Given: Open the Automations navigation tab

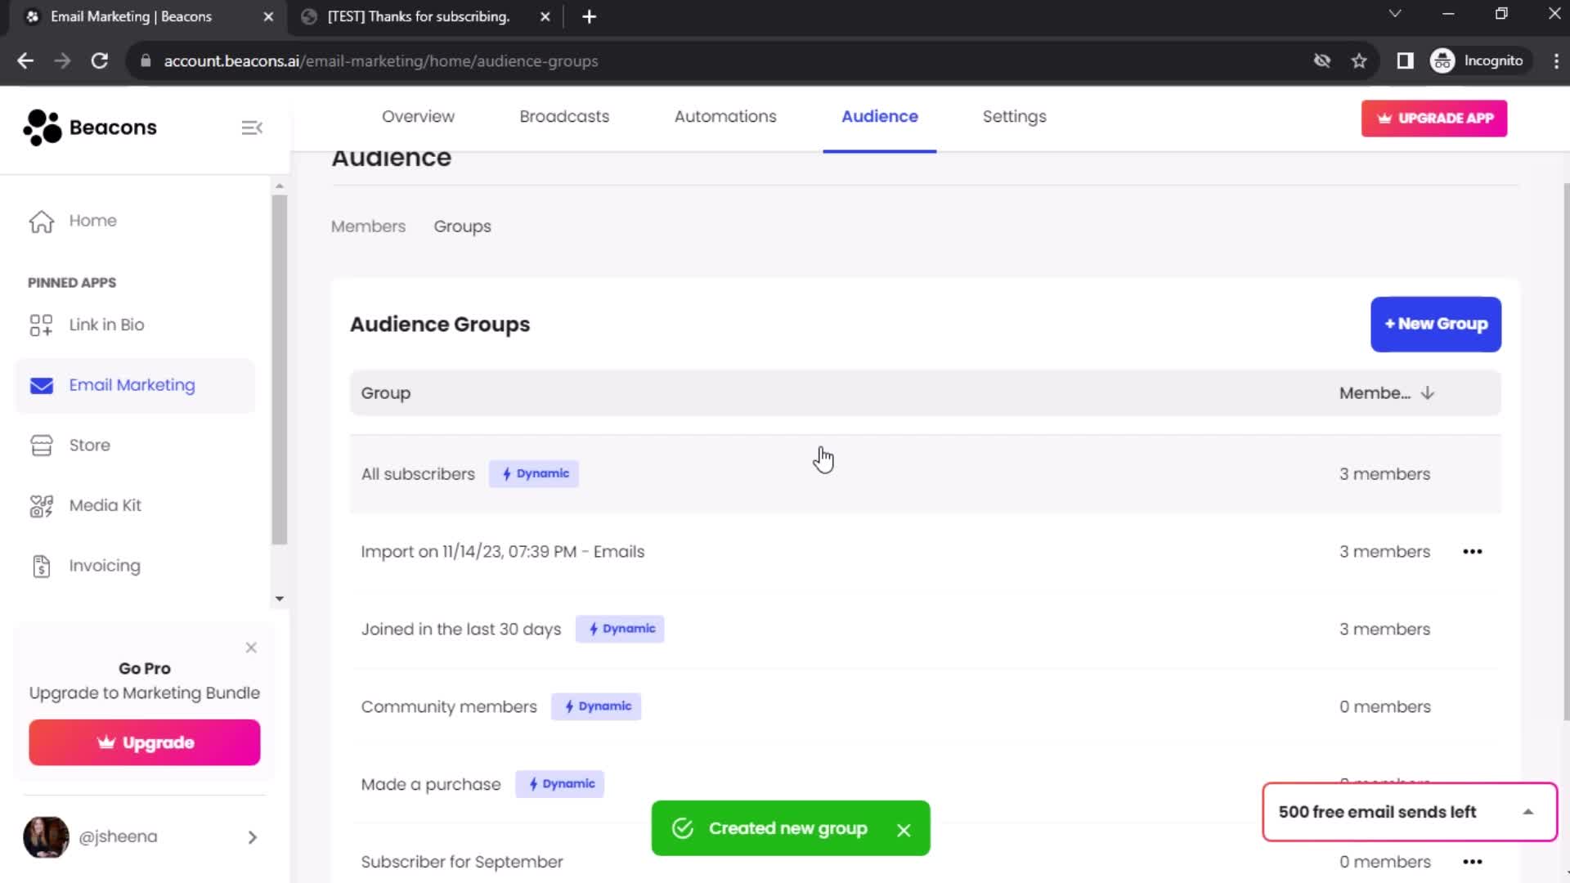Looking at the screenshot, I should 724,116.
